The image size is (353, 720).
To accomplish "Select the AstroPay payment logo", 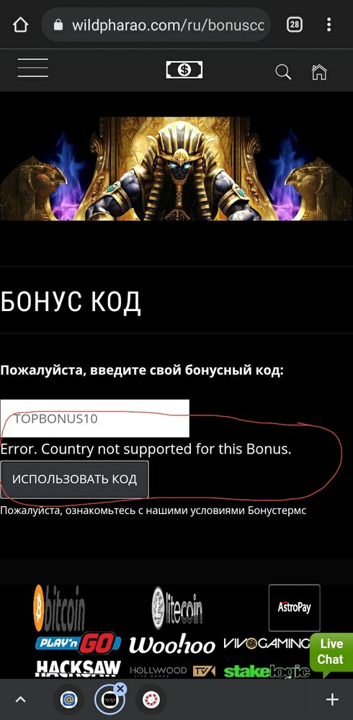I will pos(294,608).
